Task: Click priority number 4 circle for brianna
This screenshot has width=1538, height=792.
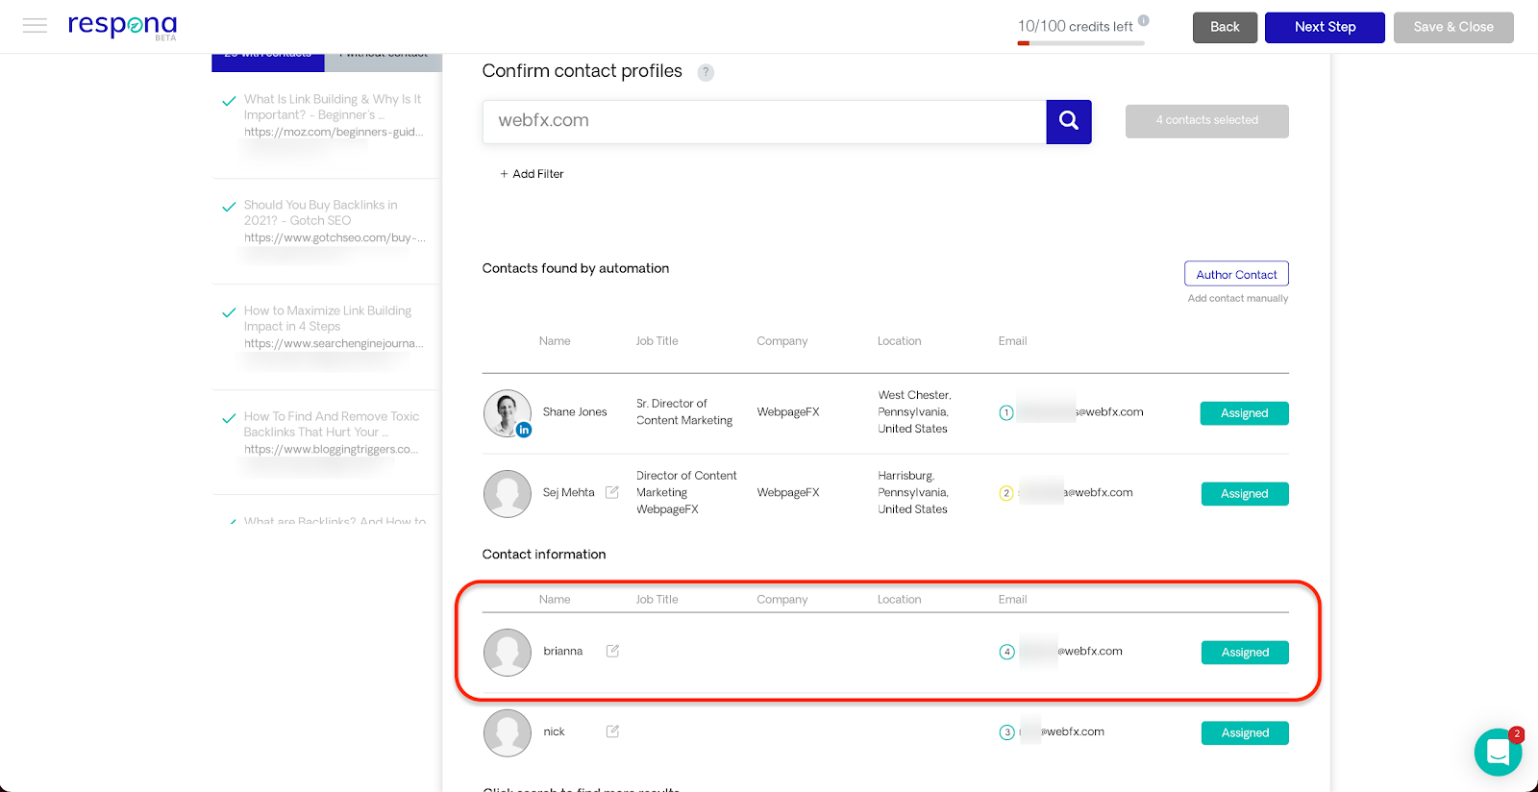Action: pos(1006,652)
